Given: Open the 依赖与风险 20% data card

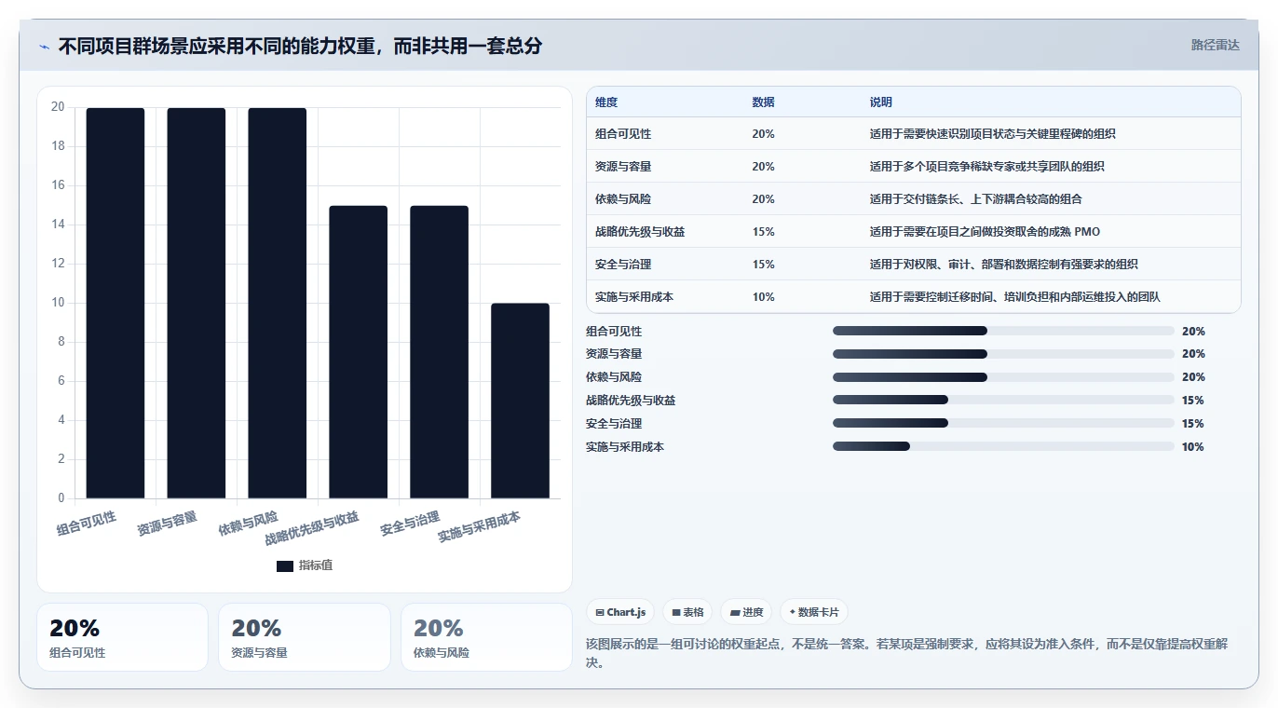Looking at the screenshot, I should [486, 637].
